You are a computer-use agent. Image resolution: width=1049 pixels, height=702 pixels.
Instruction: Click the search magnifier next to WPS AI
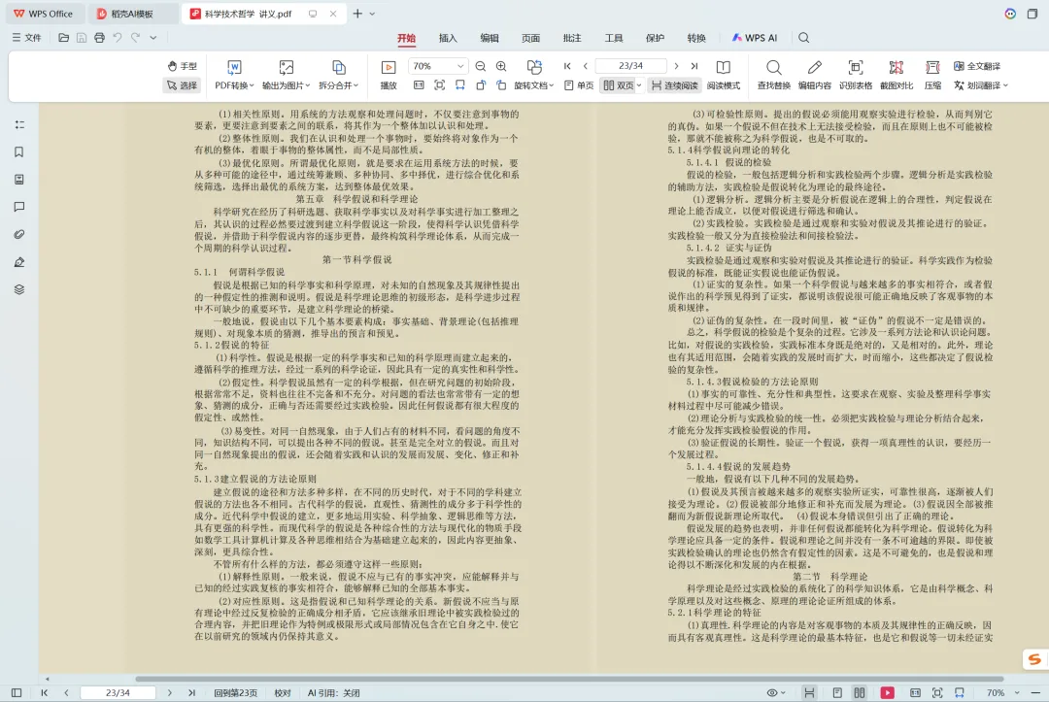pos(803,38)
